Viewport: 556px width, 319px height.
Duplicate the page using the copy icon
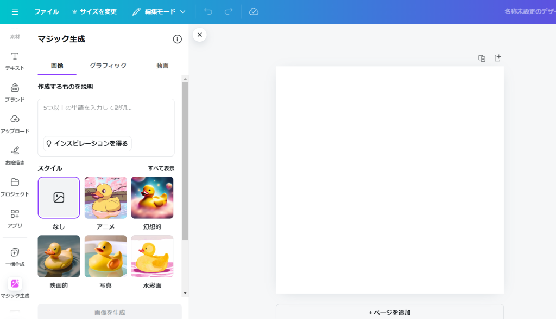(x=482, y=58)
